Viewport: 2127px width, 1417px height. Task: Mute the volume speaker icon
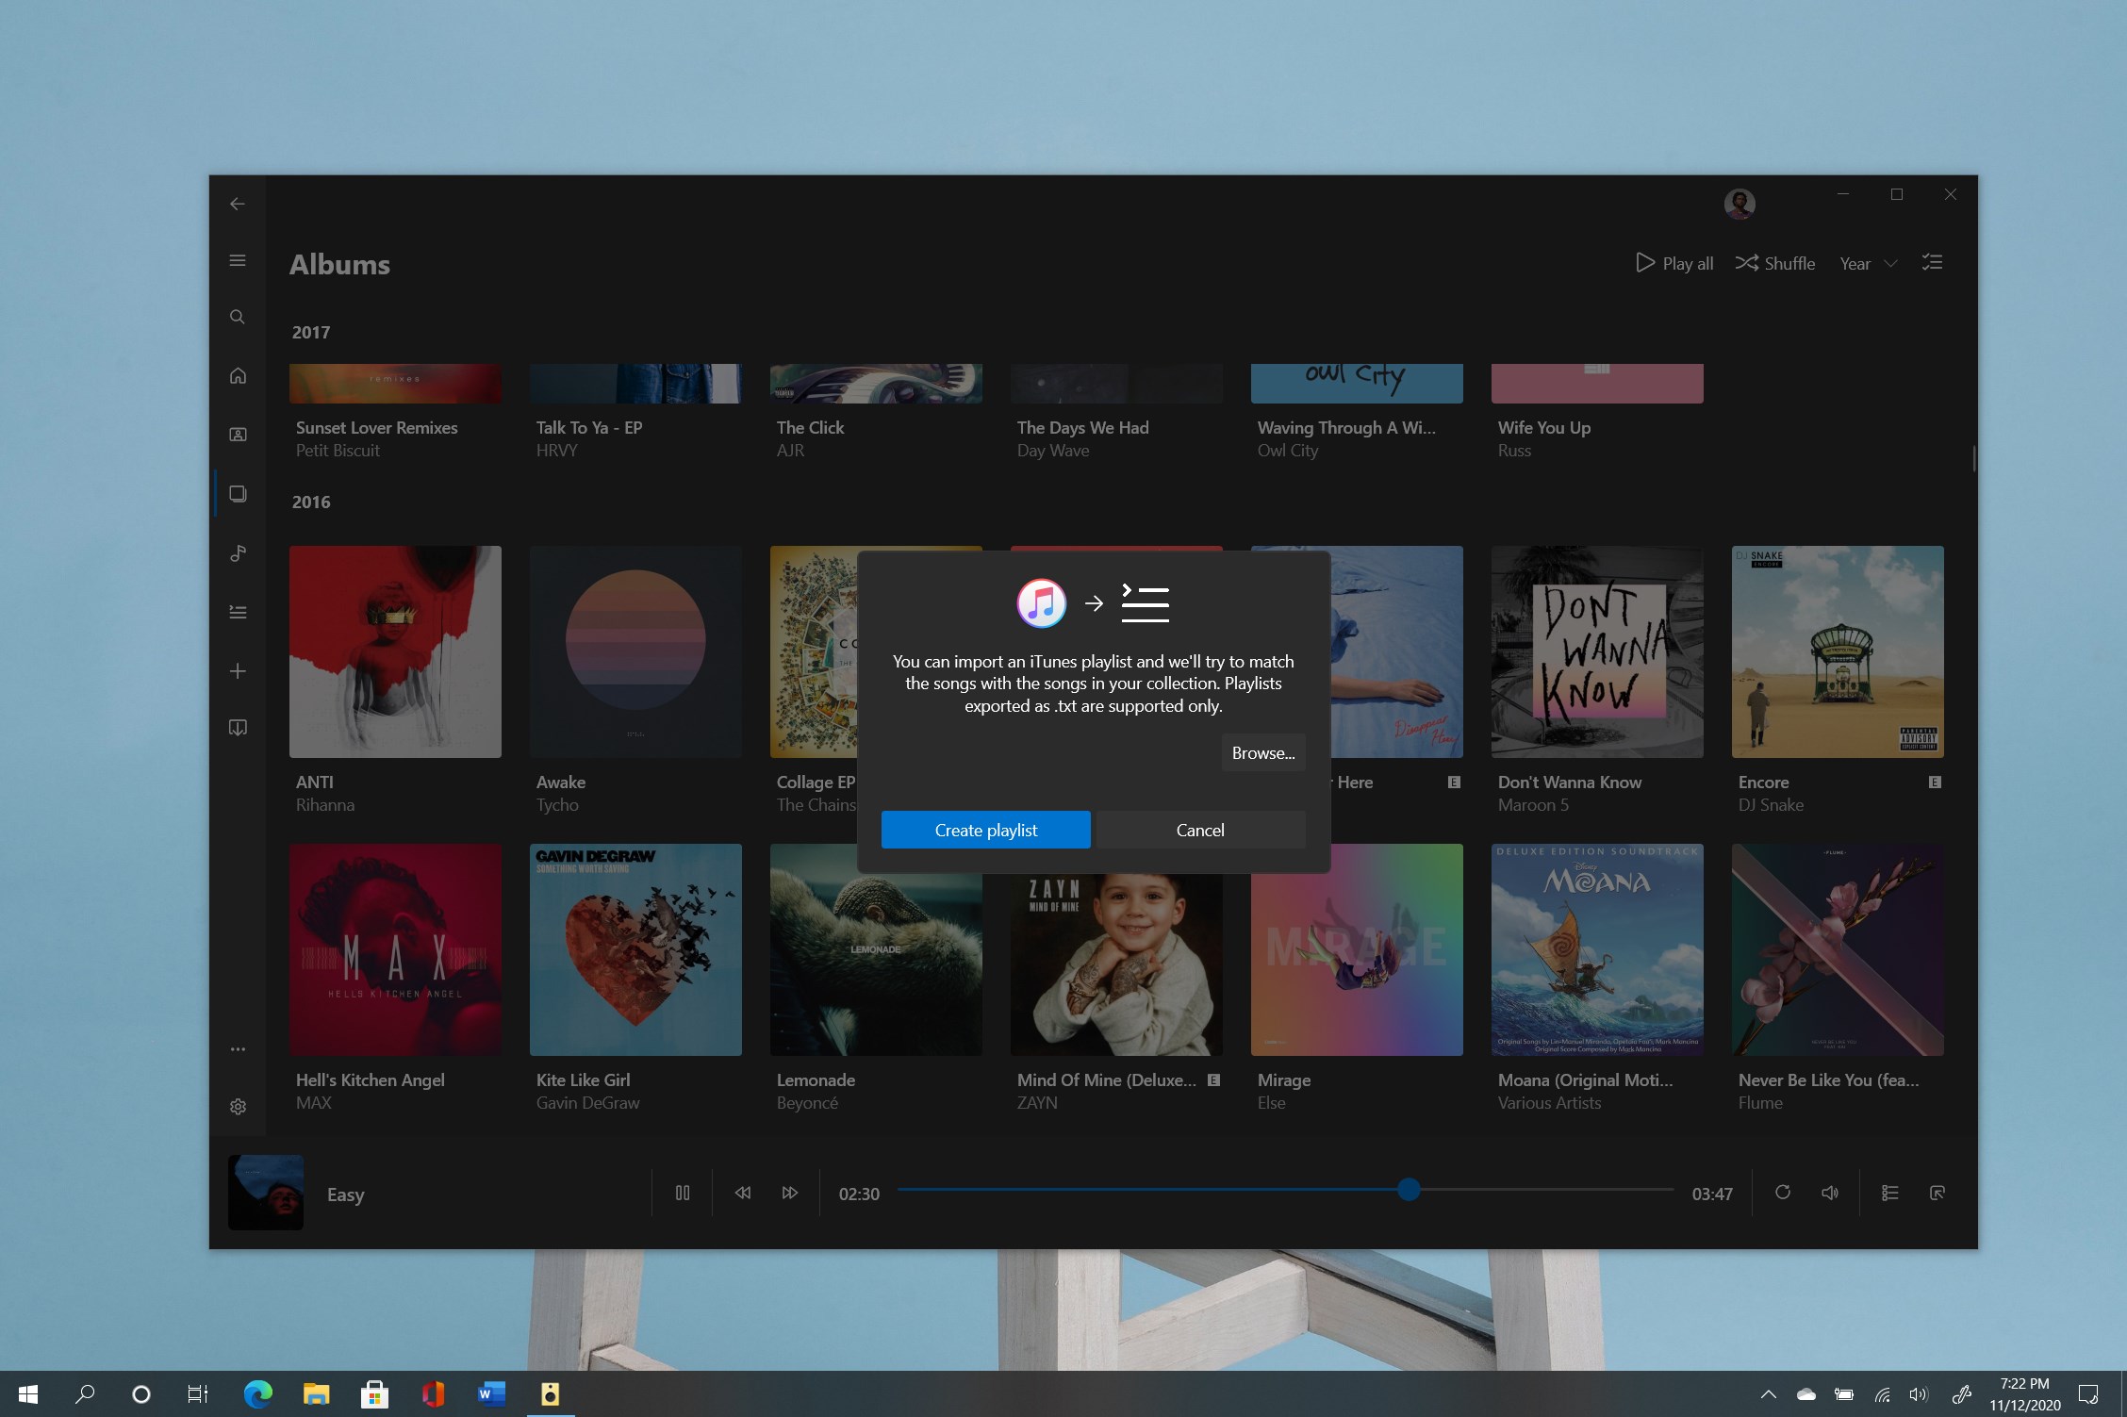click(x=1830, y=1193)
